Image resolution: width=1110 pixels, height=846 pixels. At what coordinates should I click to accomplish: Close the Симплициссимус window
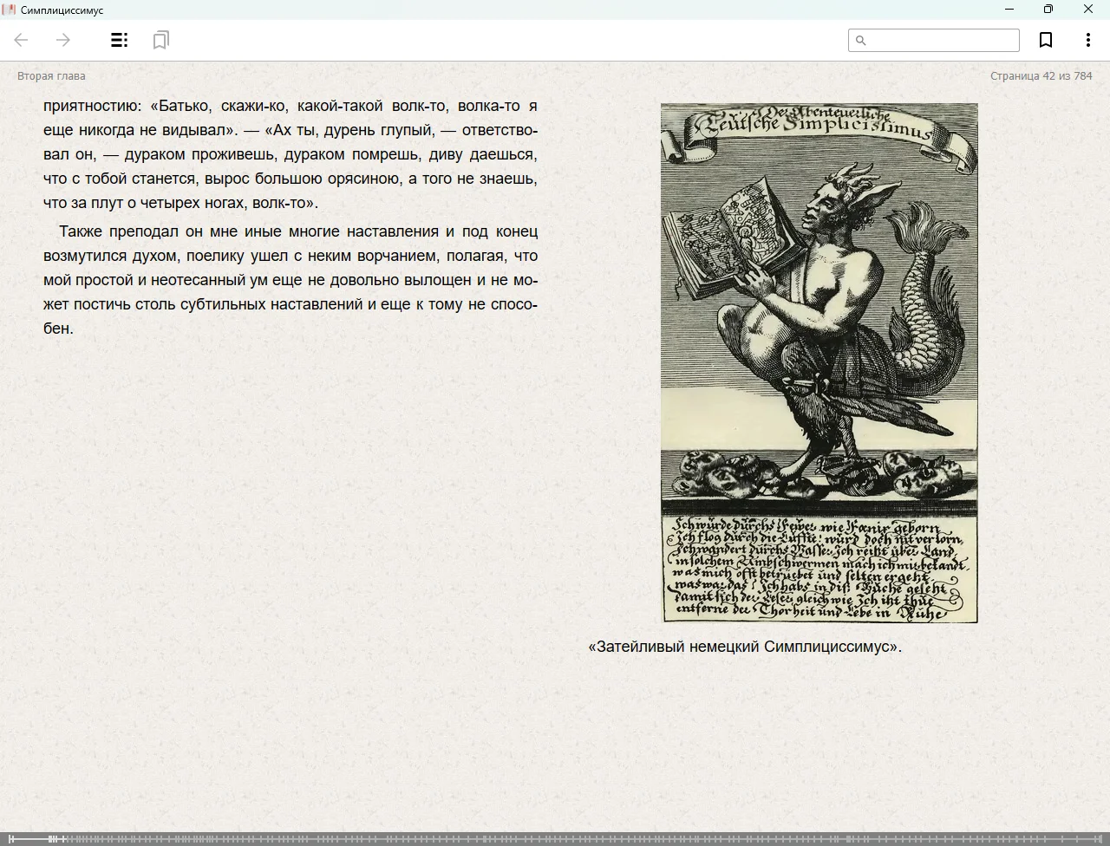pyautogui.click(x=1087, y=10)
